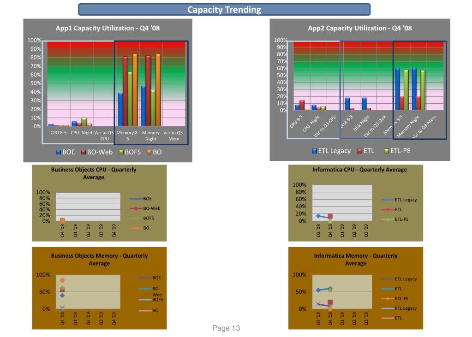This screenshot has height=337, width=472.
Task: Click the red BO-Web bar in App1 Memory 8-5 group
Action: click(125, 91)
